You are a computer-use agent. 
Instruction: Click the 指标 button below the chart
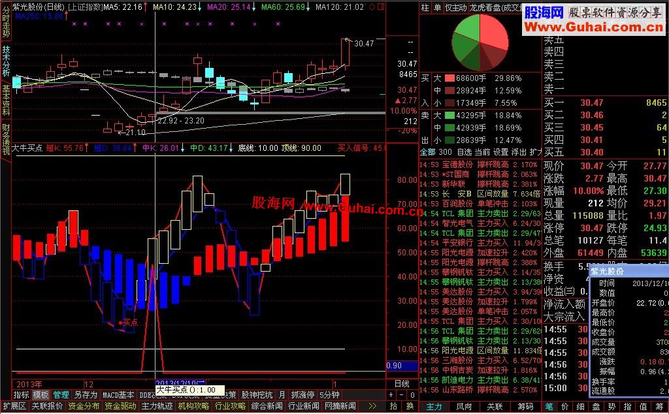coord(21,395)
